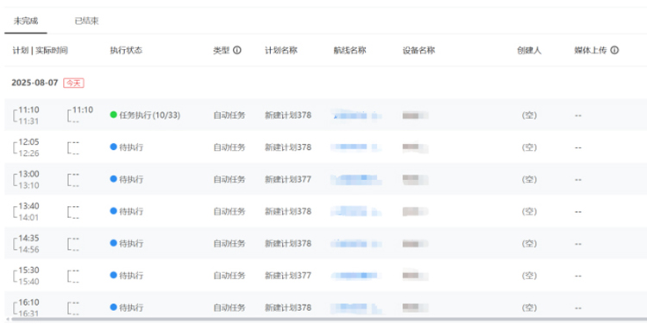
Task: Click blue status dot in 13:00 row
Action: coord(114,179)
